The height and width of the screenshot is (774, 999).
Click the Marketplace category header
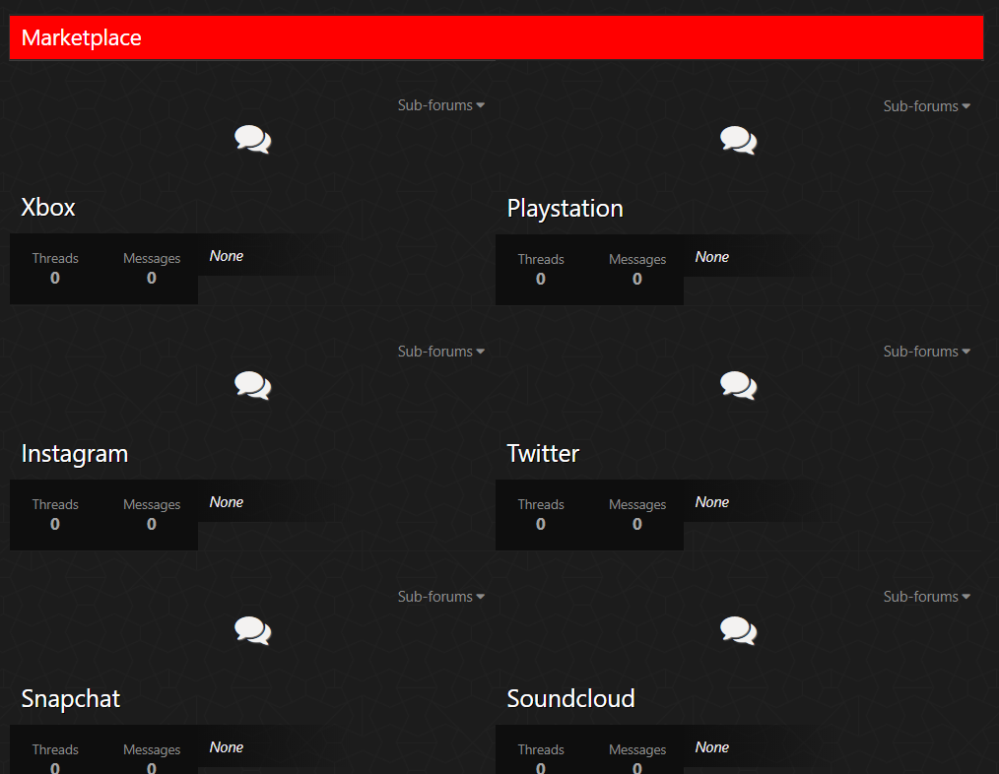(497, 37)
